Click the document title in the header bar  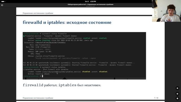[90, 5]
